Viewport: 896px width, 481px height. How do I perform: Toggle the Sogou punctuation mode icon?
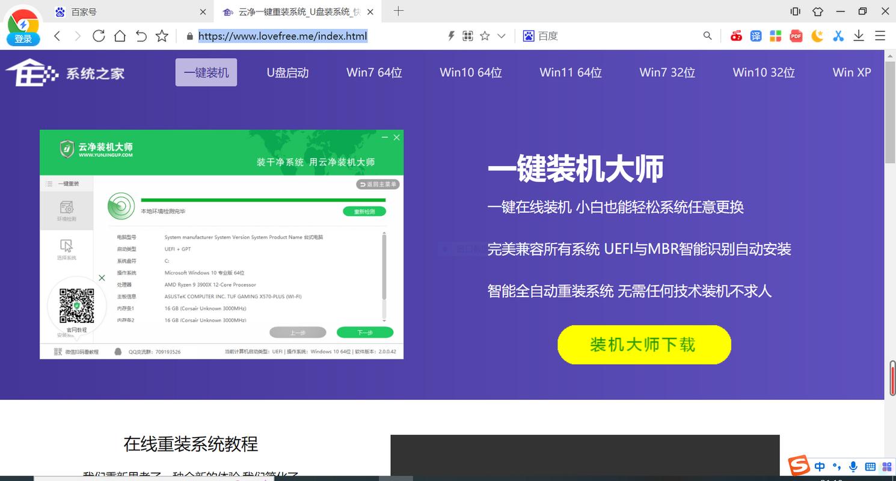(836, 467)
